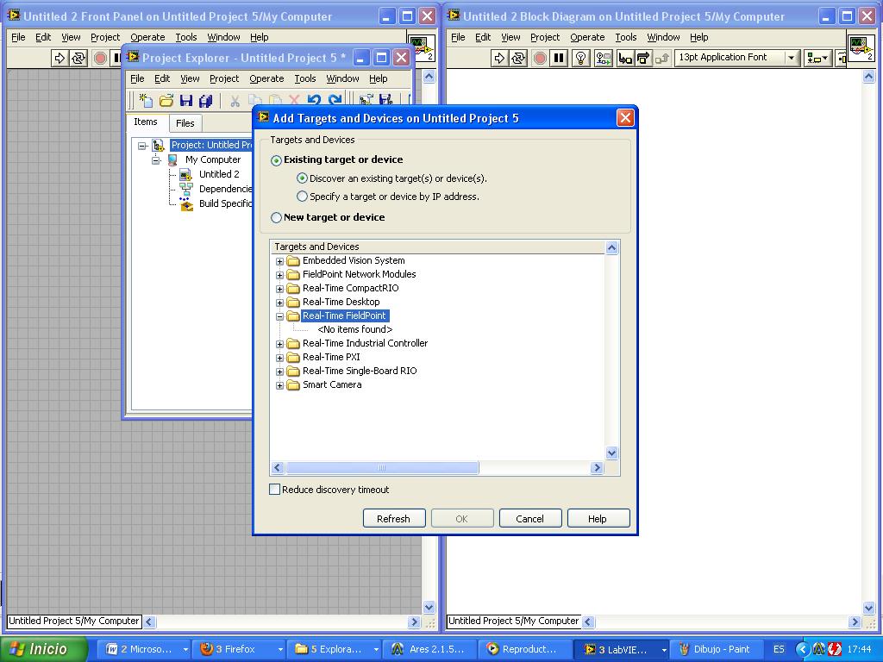
Task: Click Open folder icon in Project Explorer
Action: 166,100
